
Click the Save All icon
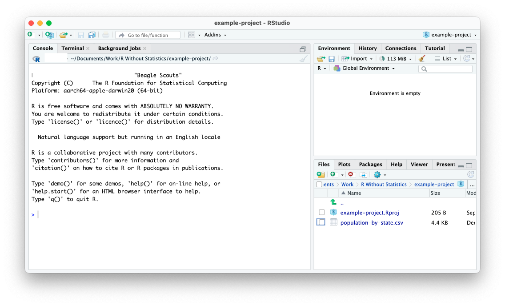(92, 35)
